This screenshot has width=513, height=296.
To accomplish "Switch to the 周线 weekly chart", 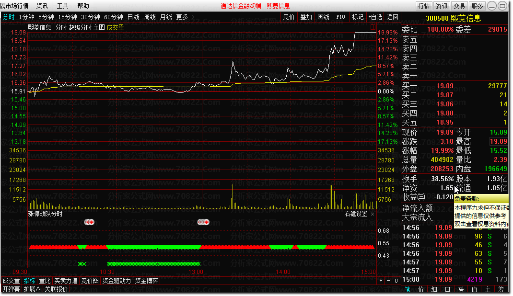I will [150, 17].
